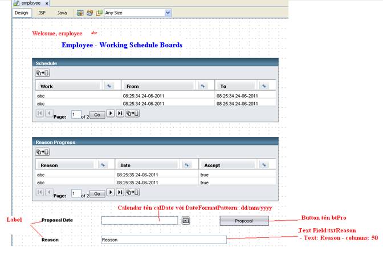Toggle pagination icon in Schedule table footer
The image size is (383, 255).
click(x=132, y=113)
